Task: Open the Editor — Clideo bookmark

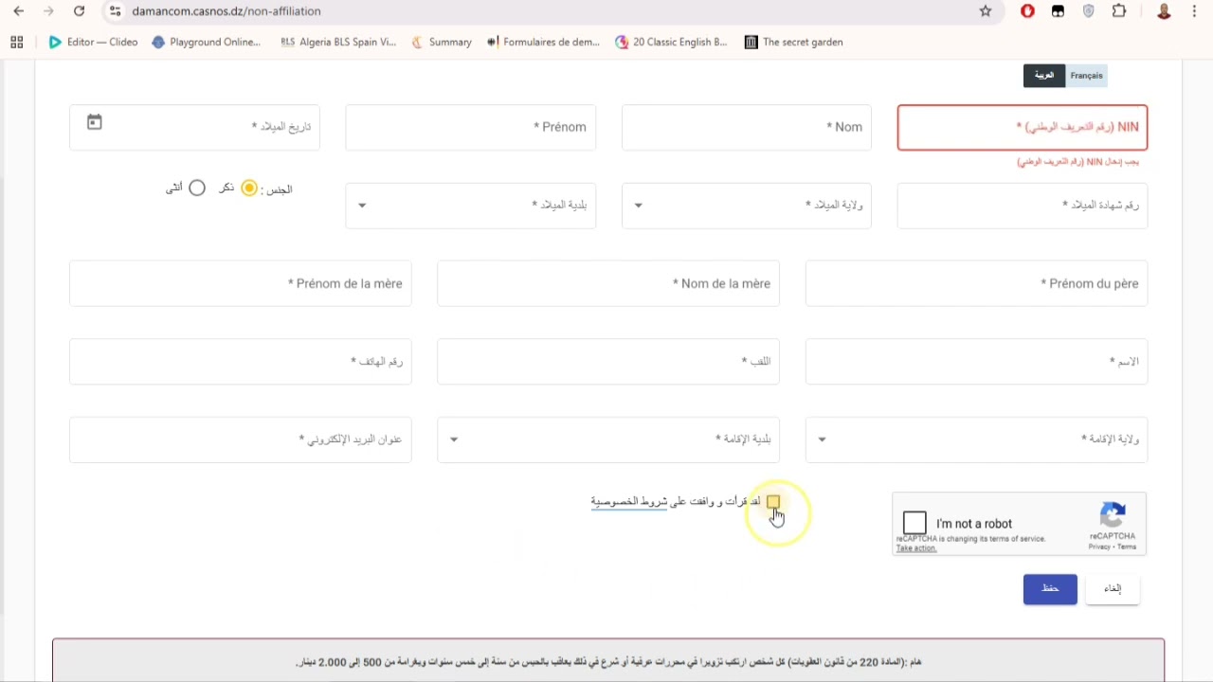Action: [x=93, y=42]
